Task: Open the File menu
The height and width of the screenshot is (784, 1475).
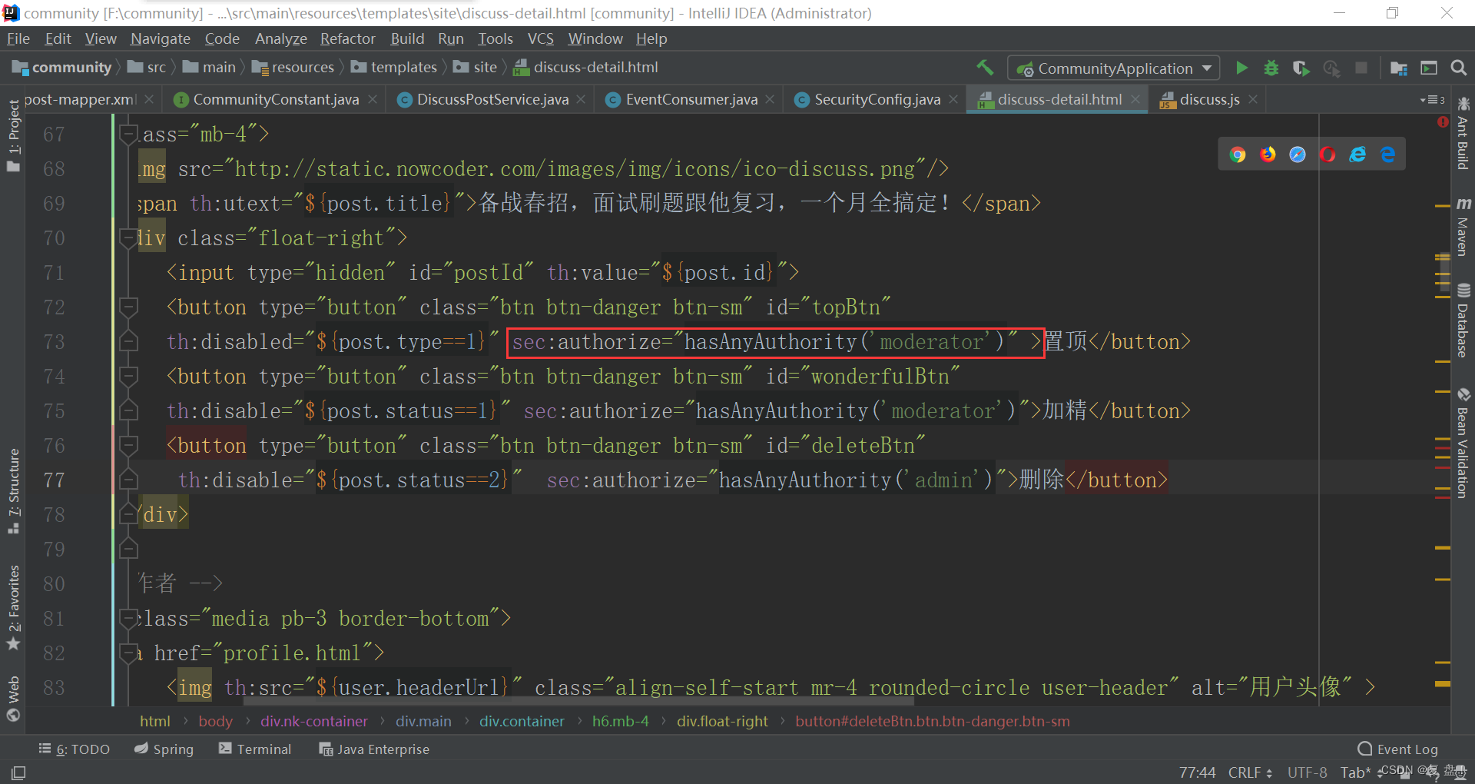Action: 18,38
